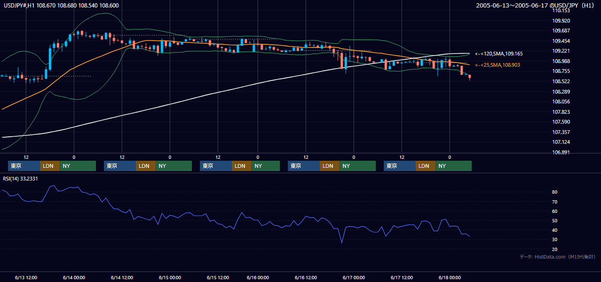
Task: Click the 6/15 12:00 time axis label
Action: (x=218, y=277)
